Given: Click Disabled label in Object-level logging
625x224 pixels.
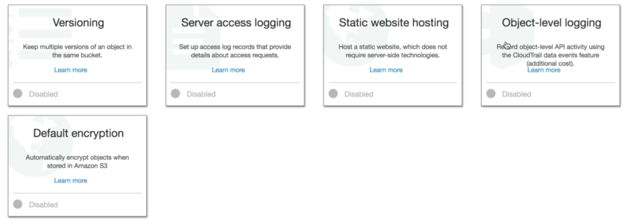Looking at the screenshot, I should point(517,94).
